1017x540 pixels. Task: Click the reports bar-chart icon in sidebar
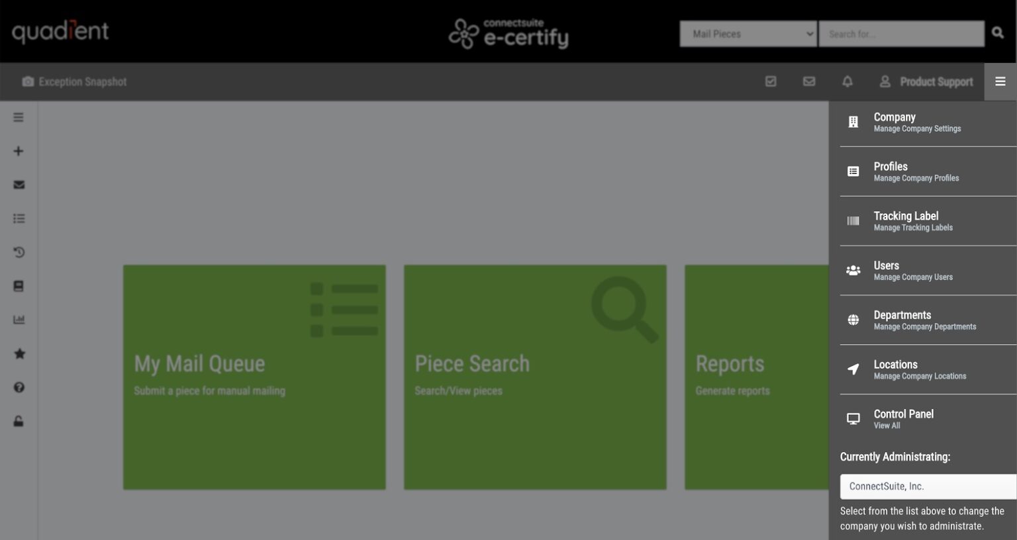pyautogui.click(x=19, y=320)
